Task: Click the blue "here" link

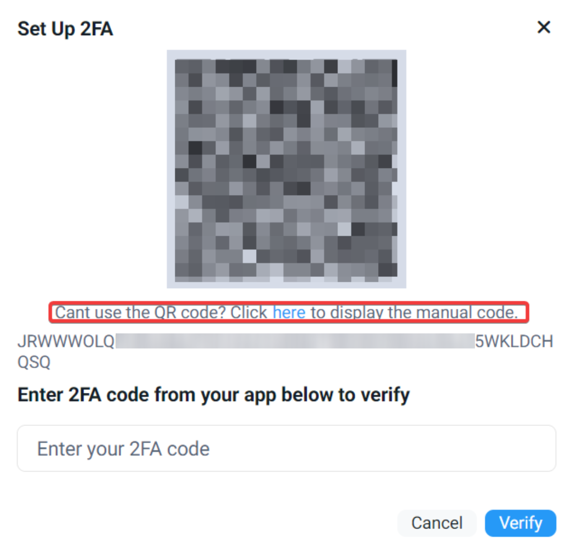Action: coord(289,312)
